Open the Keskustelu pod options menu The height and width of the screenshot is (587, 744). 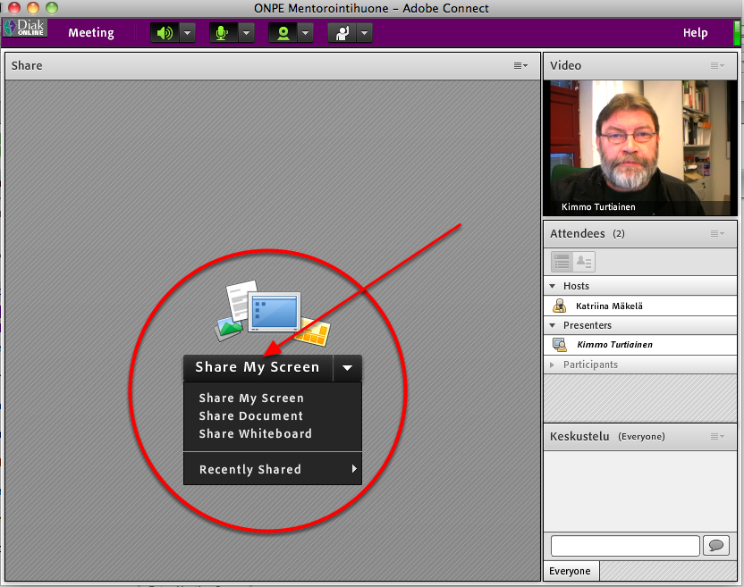tap(717, 437)
